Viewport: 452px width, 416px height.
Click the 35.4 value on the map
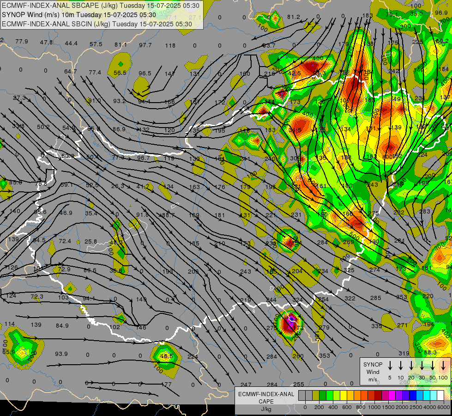click(91, 214)
